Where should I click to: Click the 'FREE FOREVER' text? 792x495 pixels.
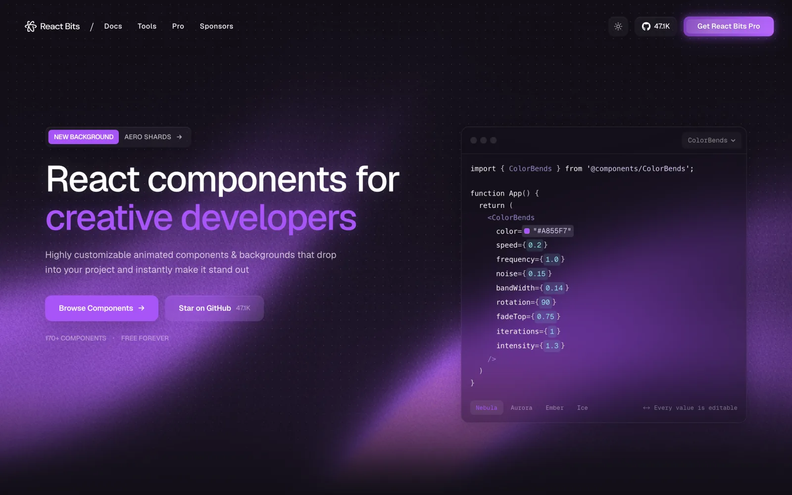[x=145, y=338]
